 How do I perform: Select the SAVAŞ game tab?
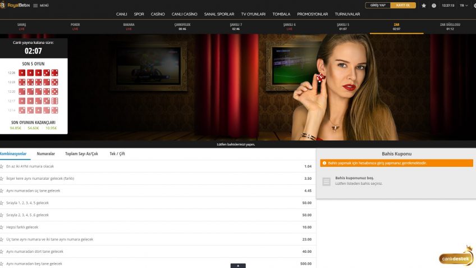[21, 26]
